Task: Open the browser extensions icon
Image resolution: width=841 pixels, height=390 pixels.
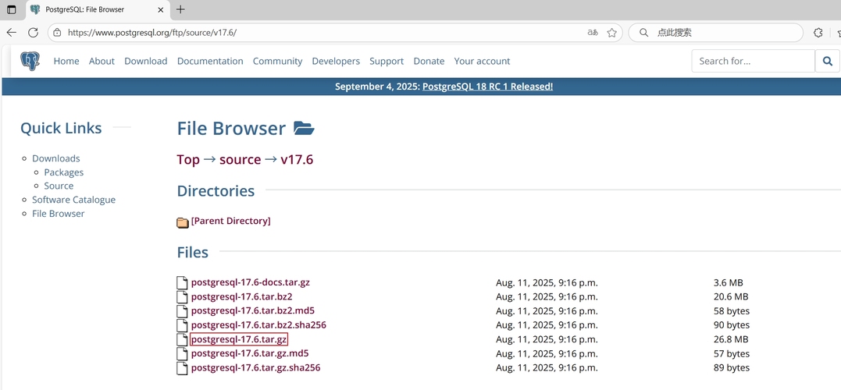Action: [x=818, y=33]
